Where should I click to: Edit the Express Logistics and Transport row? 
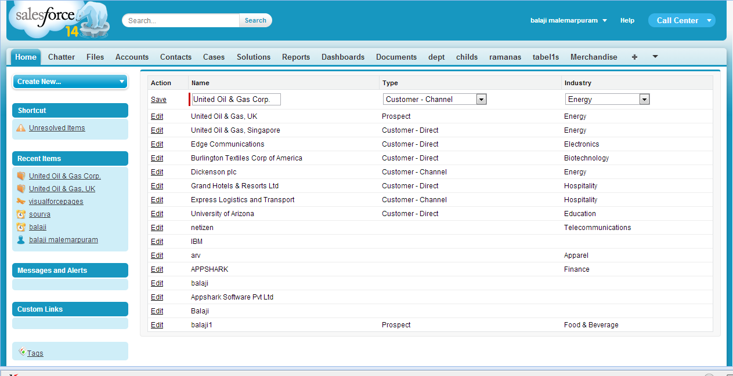pos(157,200)
